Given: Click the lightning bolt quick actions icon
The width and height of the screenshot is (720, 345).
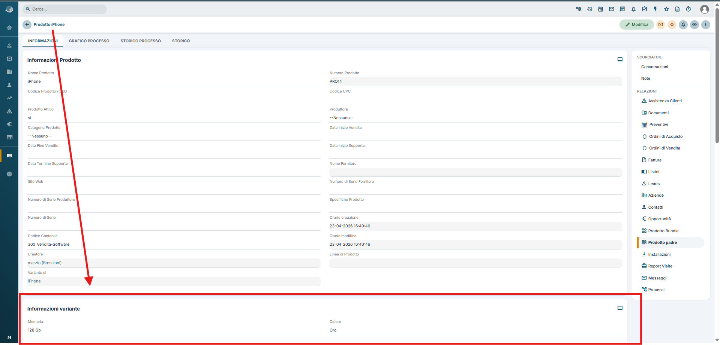Looking at the screenshot, I should (x=655, y=9).
